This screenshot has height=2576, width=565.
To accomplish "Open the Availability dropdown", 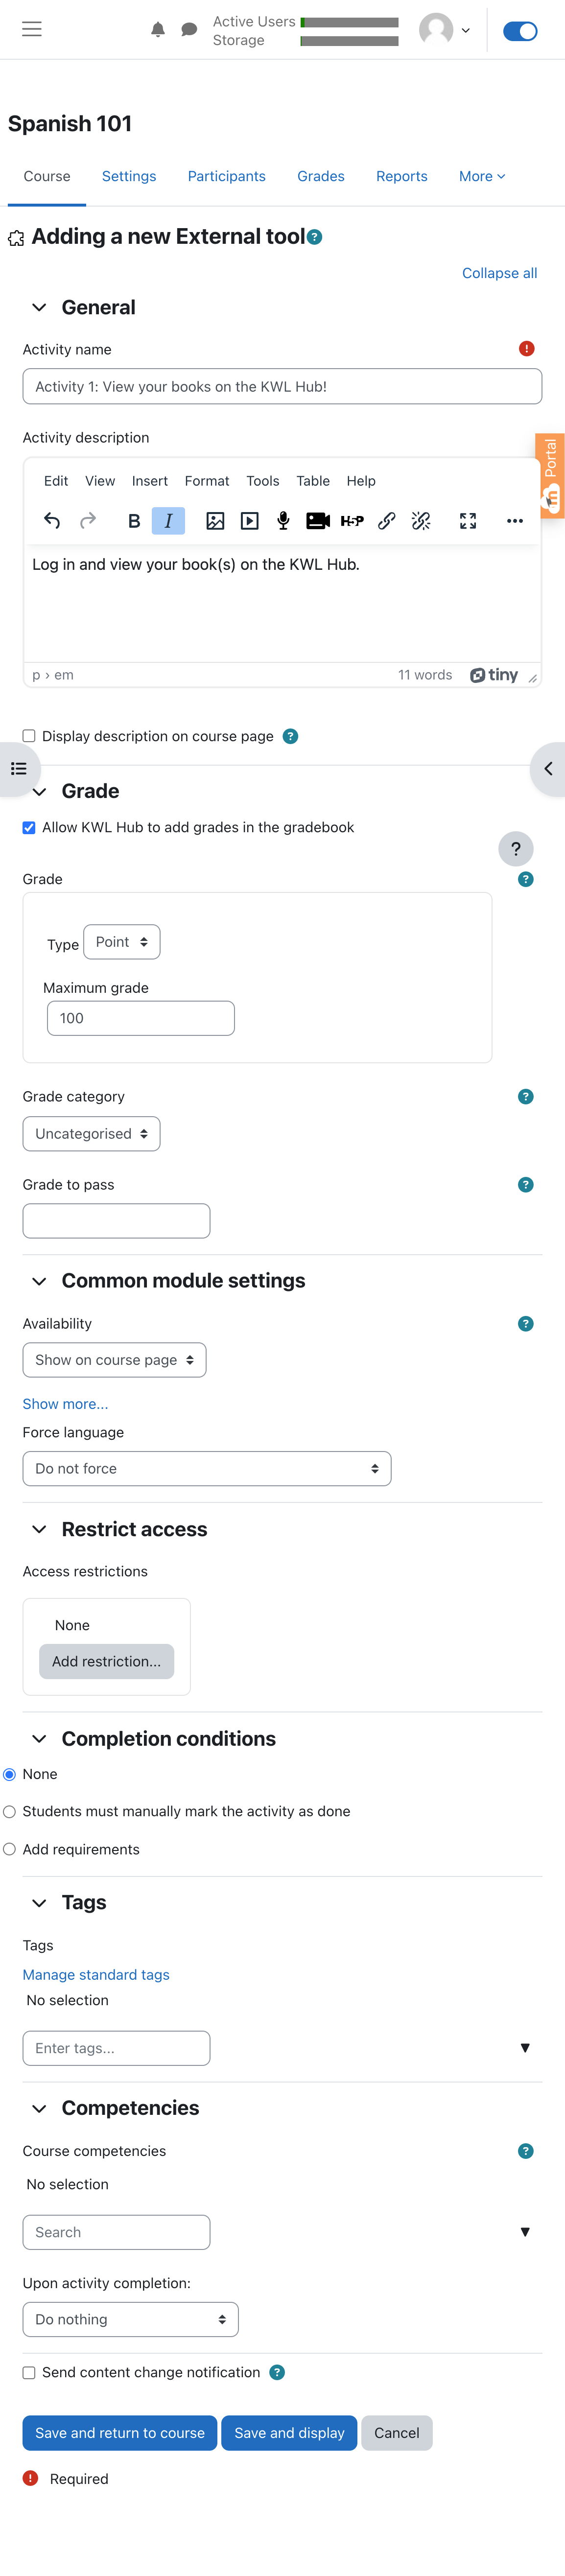I will coord(114,1360).
